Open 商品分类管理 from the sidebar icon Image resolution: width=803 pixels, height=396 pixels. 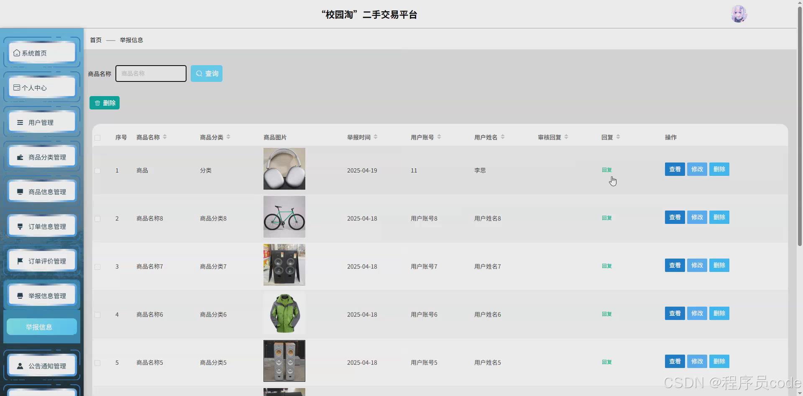(x=20, y=157)
